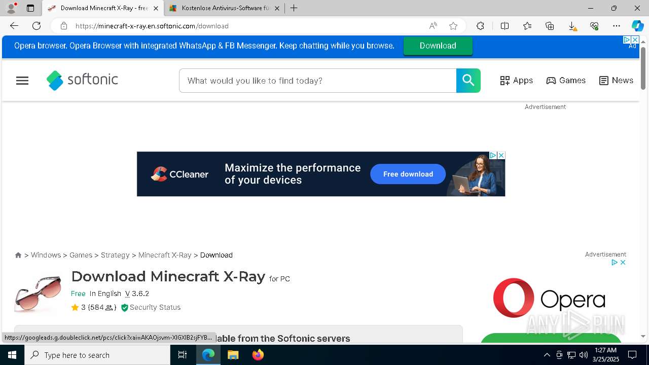The width and height of the screenshot is (649, 365).
Task: Open the Apps section
Action: [516, 81]
